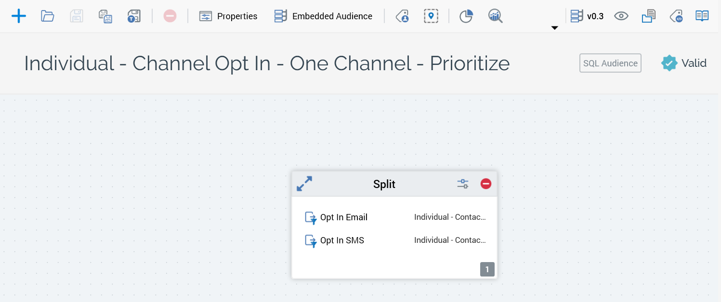Open the book documentation icon
Screen dimensions: 721x302
[702, 16]
